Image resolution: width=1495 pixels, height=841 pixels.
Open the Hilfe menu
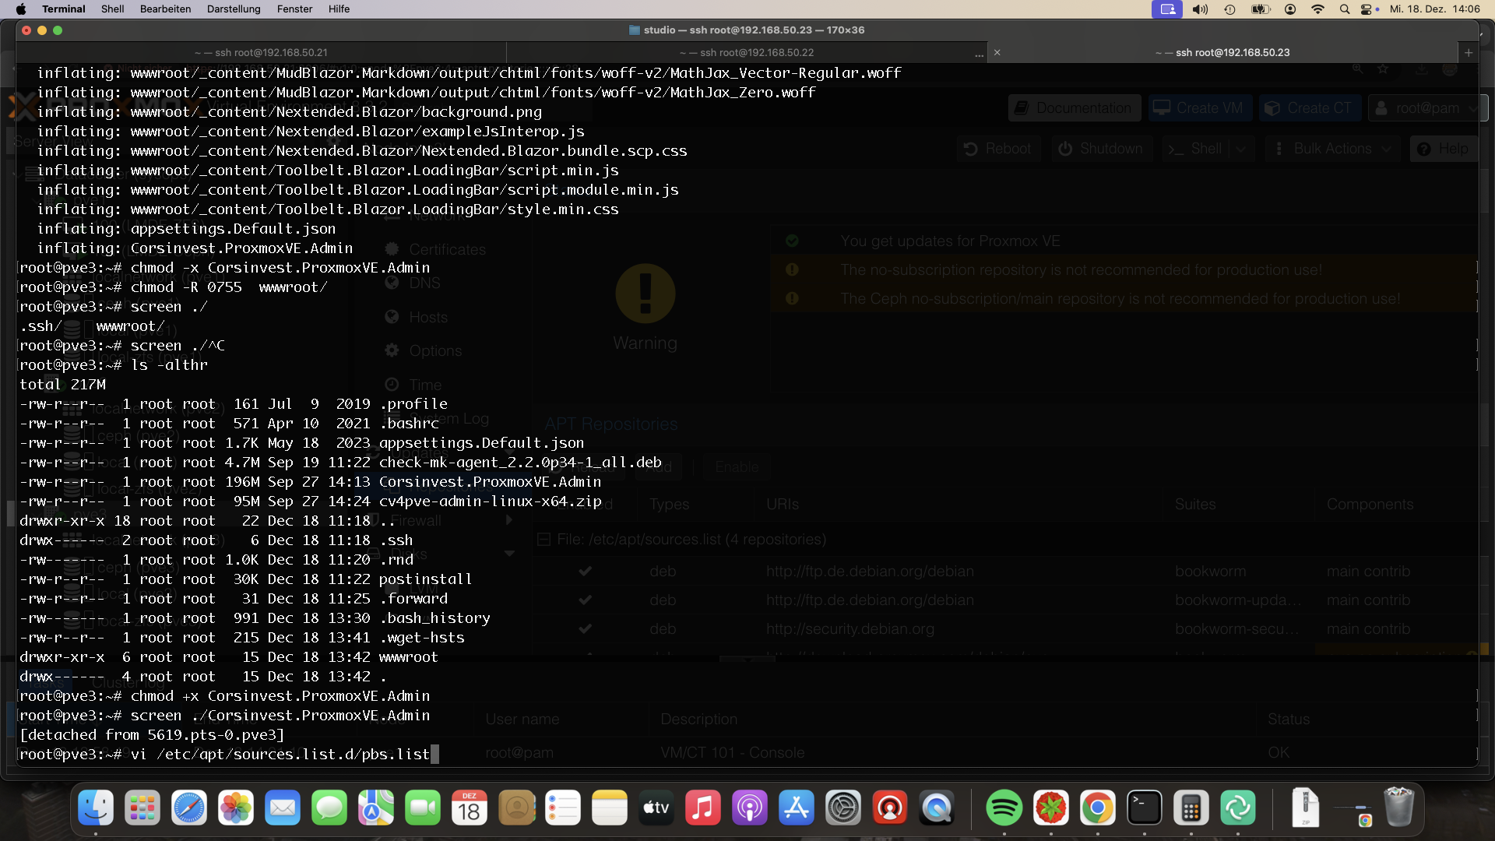click(339, 9)
